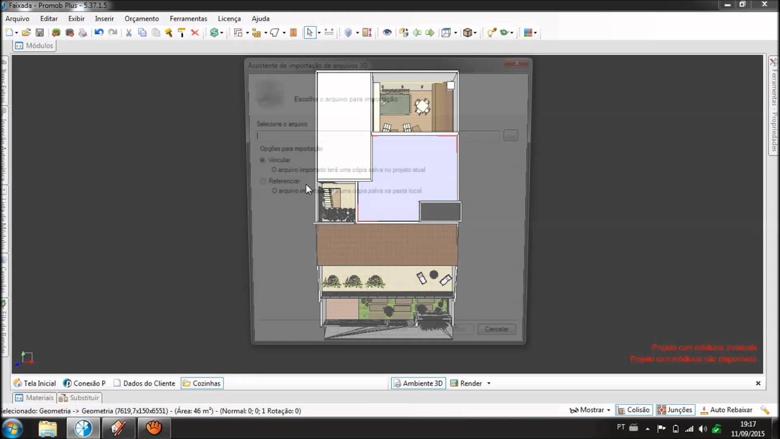
Task: Open a project with the folder icon
Action: (26, 33)
